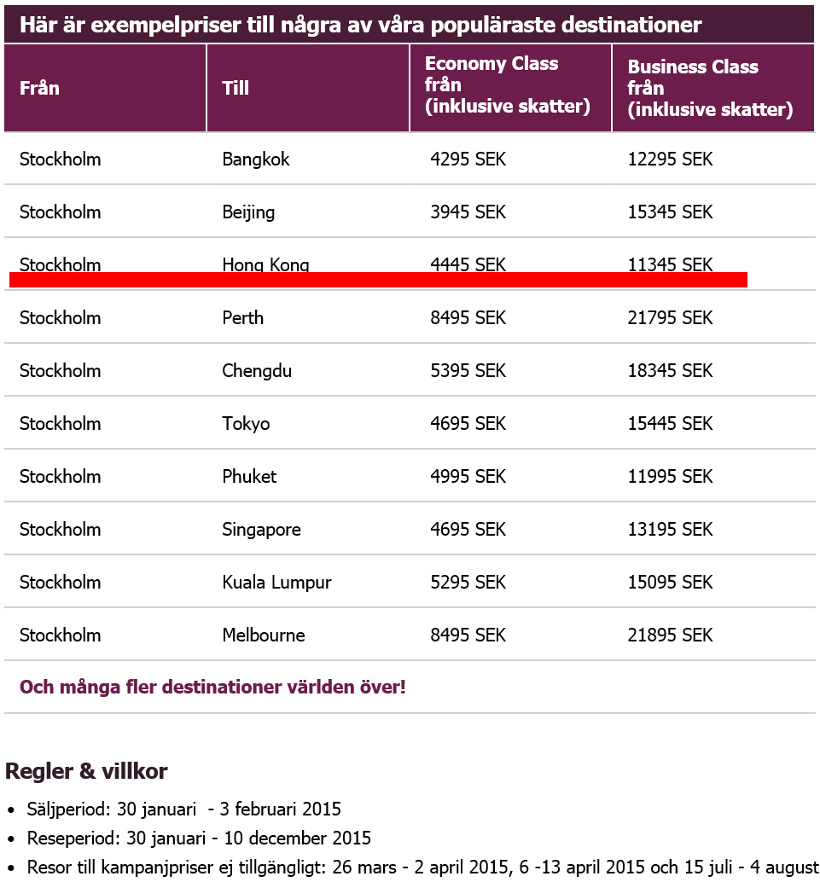Click the Bangkok destination cell
The height and width of the screenshot is (882, 820).
click(256, 160)
